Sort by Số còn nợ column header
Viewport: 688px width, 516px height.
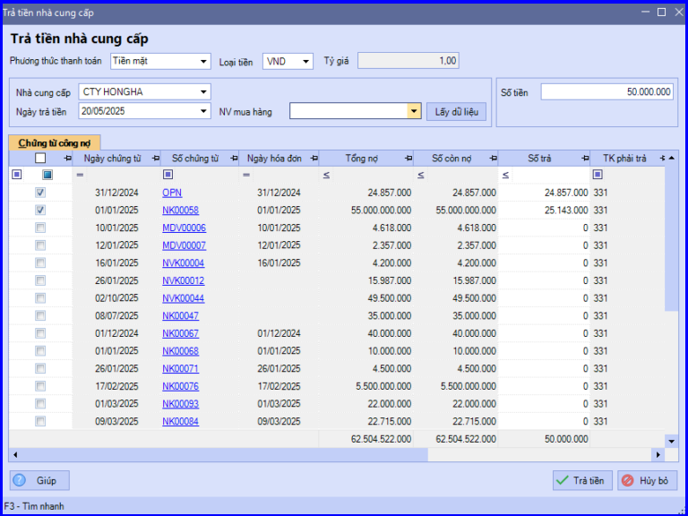[451, 159]
